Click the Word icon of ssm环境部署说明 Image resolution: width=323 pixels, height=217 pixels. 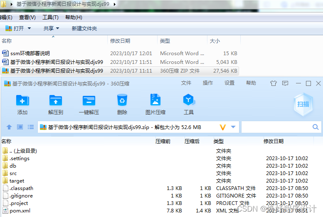click(5, 53)
